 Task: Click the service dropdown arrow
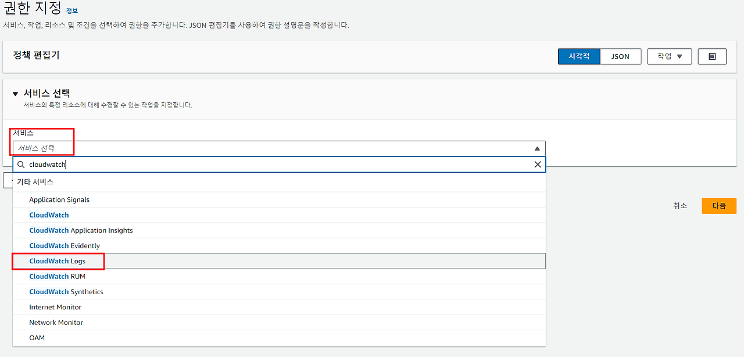[x=537, y=149]
